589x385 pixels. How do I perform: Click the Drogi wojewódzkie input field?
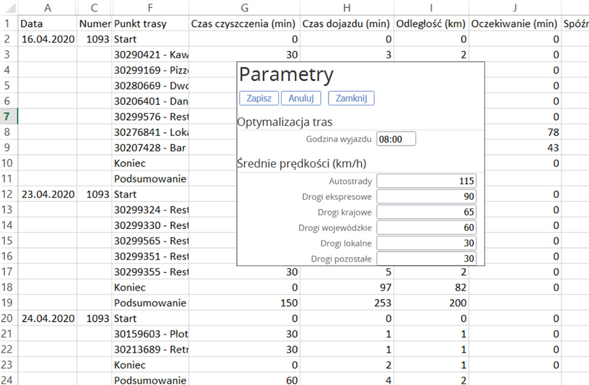click(x=426, y=227)
